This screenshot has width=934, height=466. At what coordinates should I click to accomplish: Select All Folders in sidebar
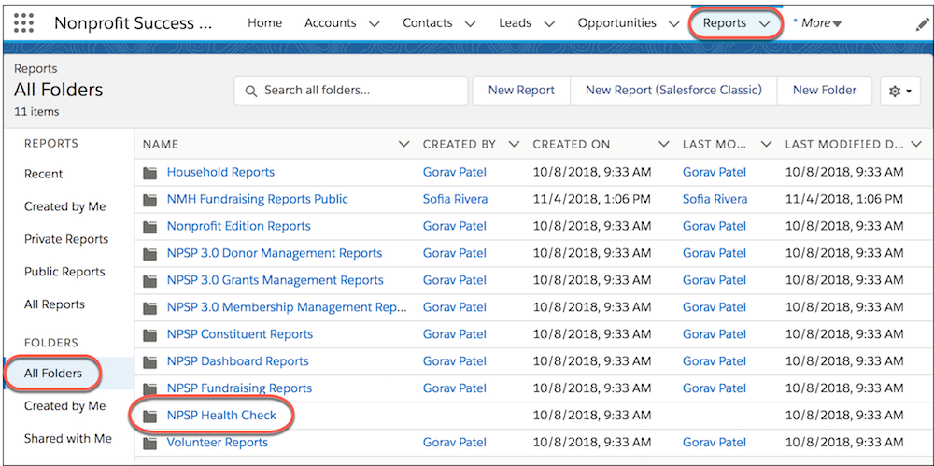(53, 374)
